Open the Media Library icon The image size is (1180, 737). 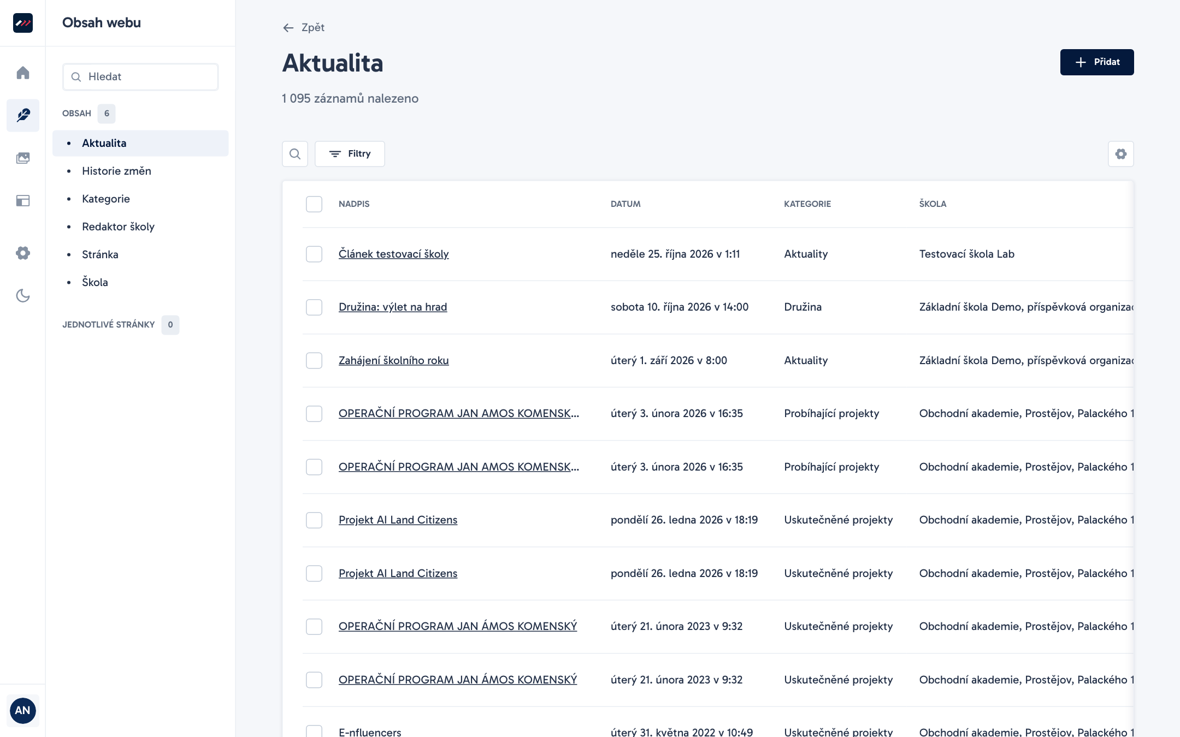[23, 158]
